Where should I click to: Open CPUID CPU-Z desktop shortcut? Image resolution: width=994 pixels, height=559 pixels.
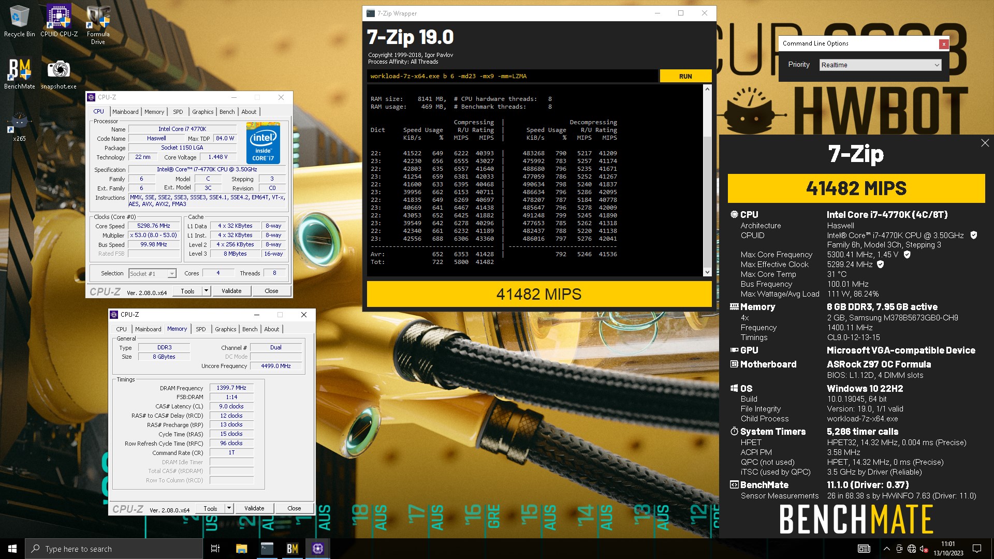pyautogui.click(x=59, y=21)
